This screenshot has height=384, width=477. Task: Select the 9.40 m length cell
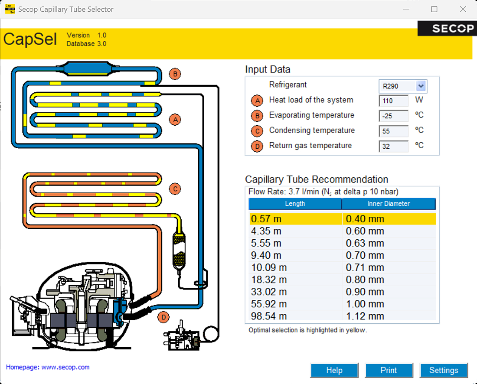pos(296,255)
